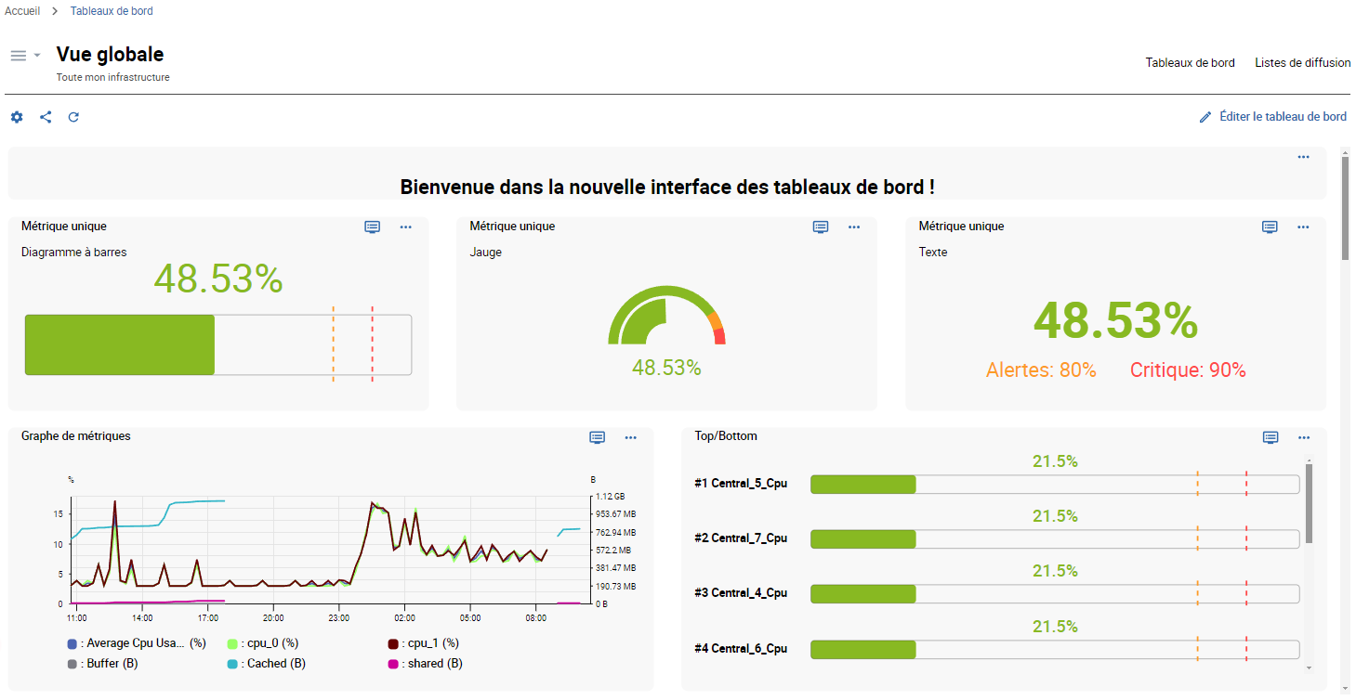Open description icon on Jauge widget

[x=821, y=227]
